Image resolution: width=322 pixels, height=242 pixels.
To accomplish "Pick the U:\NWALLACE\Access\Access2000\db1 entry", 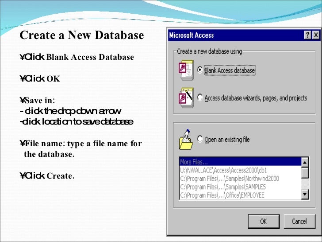I will tap(240, 170).
